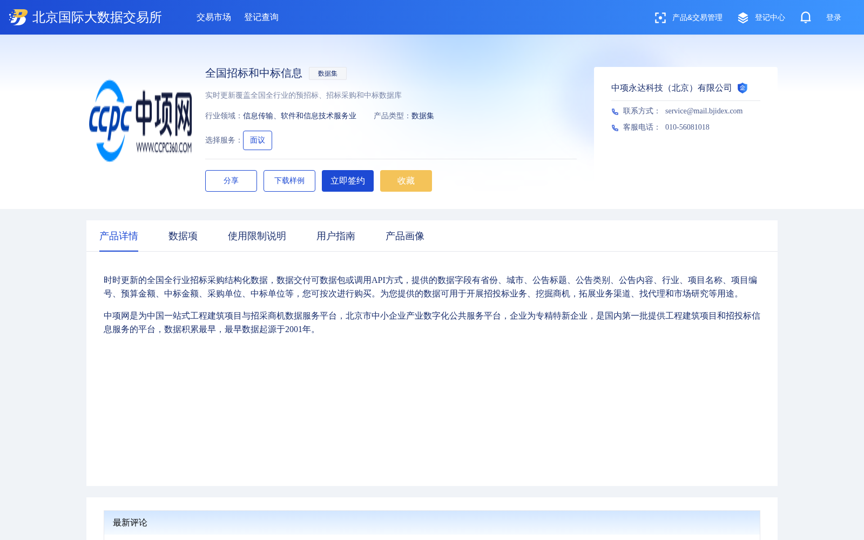Click the 下载样例 button
This screenshot has height=540, width=864.
point(289,181)
